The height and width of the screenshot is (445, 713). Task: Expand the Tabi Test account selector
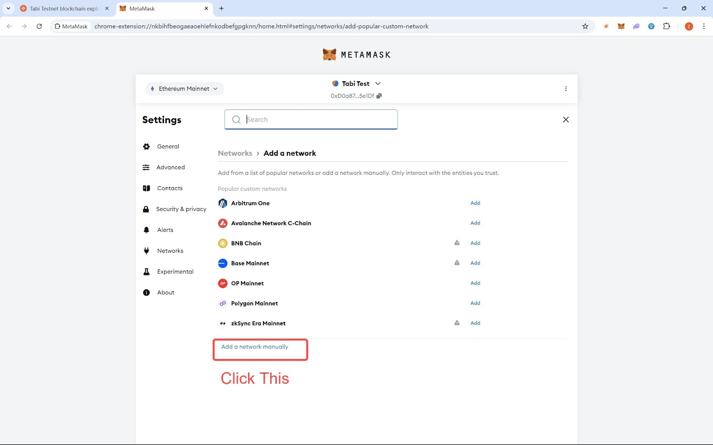378,84
